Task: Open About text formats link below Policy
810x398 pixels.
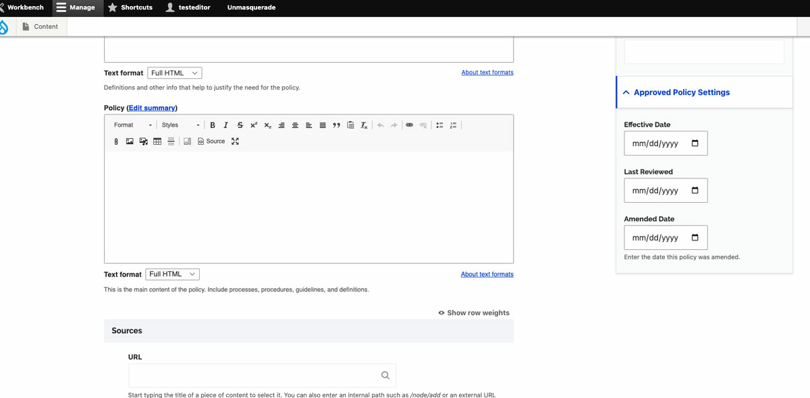Action: [487, 274]
